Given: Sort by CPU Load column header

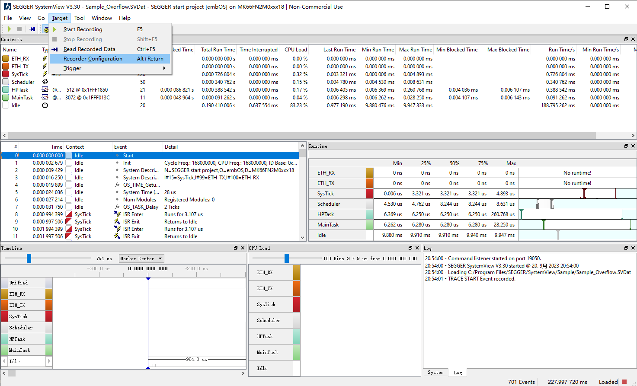Looking at the screenshot, I should coord(295,50).
